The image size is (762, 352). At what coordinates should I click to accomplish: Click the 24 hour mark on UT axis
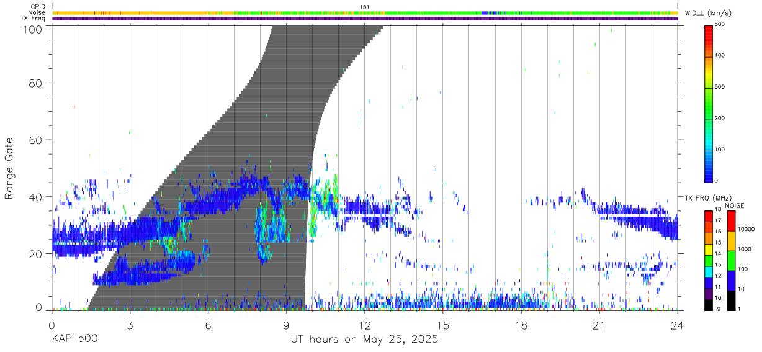click(678, 325)
